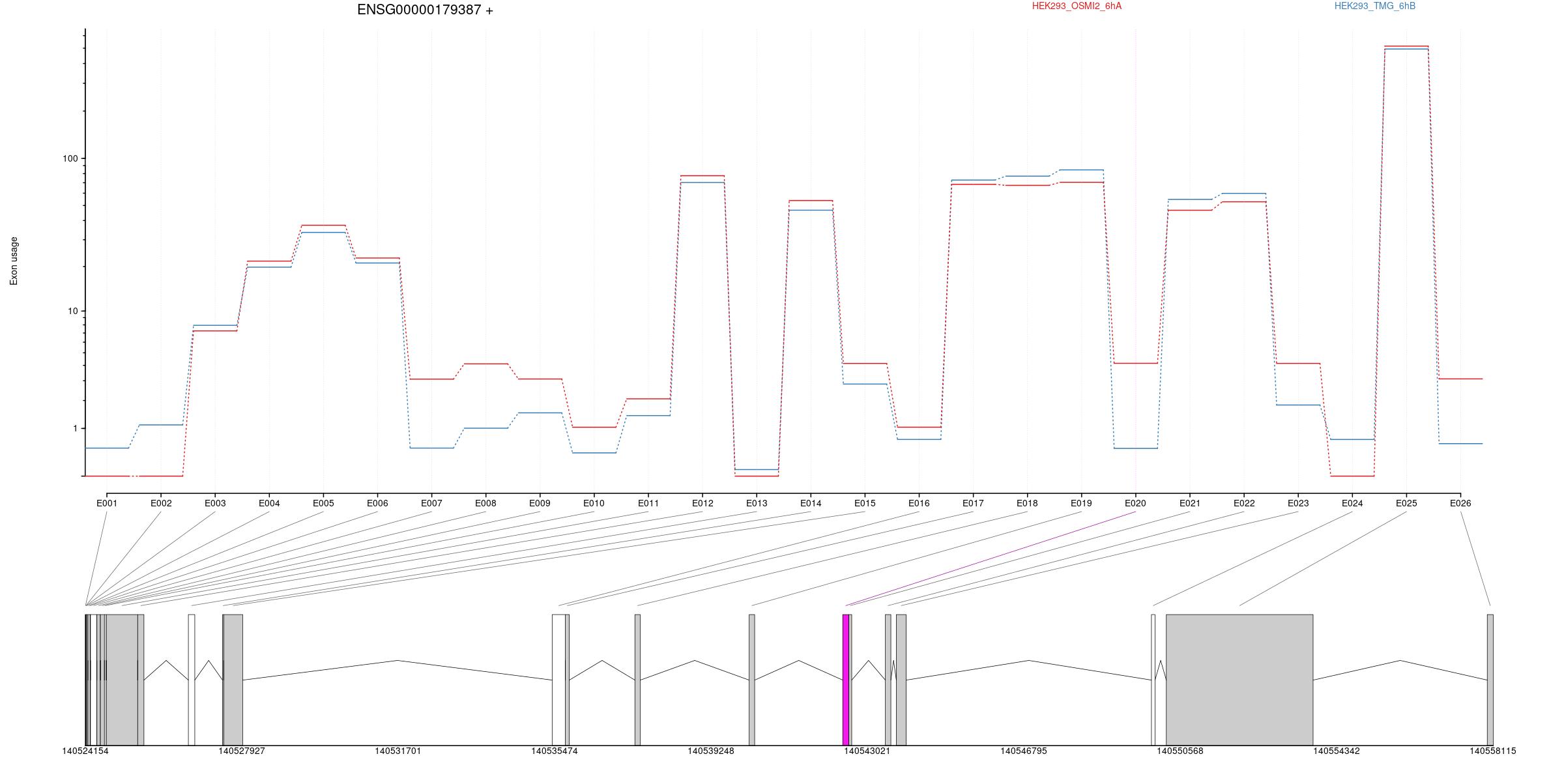Click the E018 exon axis label

pos(1027,503)
